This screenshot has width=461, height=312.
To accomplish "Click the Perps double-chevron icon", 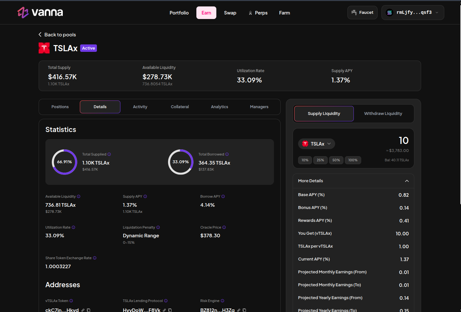I will [250, 13].
